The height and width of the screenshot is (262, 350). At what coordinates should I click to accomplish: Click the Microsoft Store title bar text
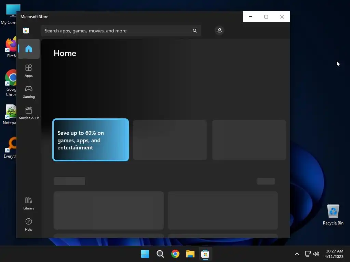[x=35, y=17]
